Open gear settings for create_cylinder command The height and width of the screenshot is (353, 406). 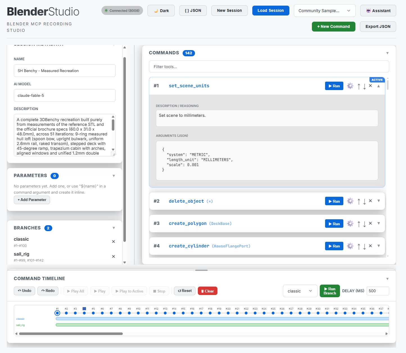coord(350,246)
